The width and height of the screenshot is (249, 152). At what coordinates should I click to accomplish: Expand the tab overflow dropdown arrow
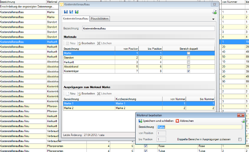[213, 19]
